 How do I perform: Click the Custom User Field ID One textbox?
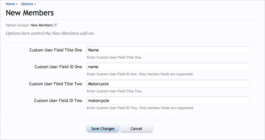[x=168, y=67]
